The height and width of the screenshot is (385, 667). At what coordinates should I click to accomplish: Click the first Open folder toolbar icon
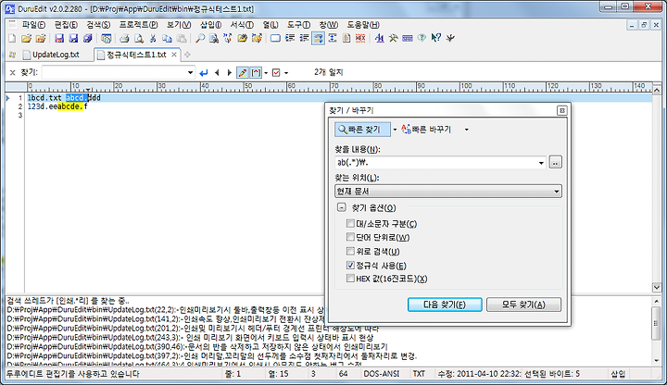[x=26, y=38]
